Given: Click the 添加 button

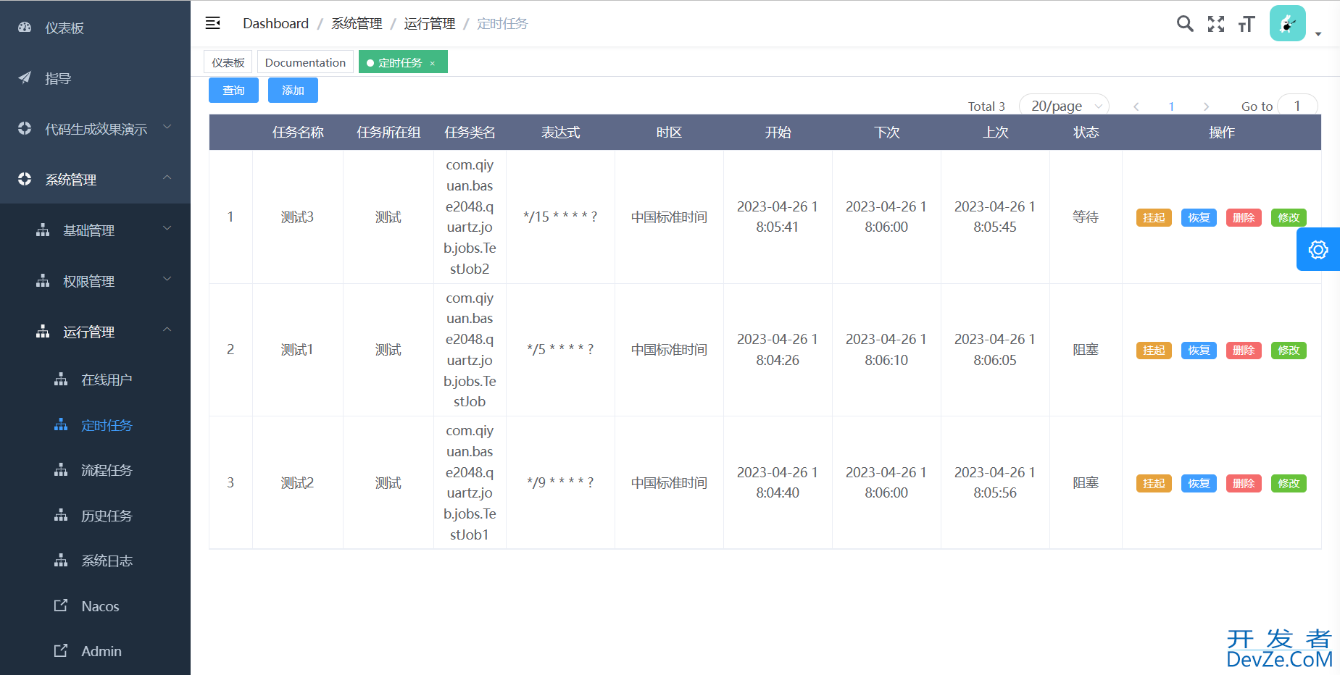Looking at the screenshot, I should click(x=293, y=91).
